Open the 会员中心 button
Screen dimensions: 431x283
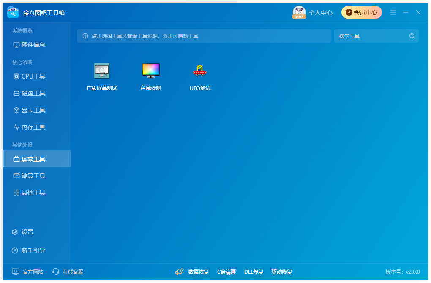pos(361,12)
